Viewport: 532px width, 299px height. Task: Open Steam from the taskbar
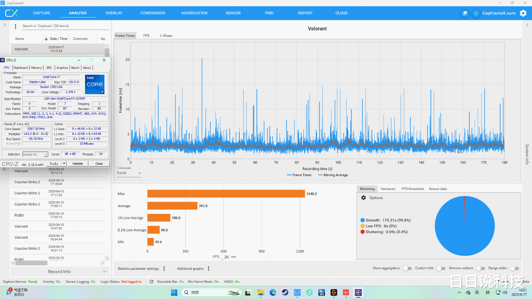tap(285, 292)
